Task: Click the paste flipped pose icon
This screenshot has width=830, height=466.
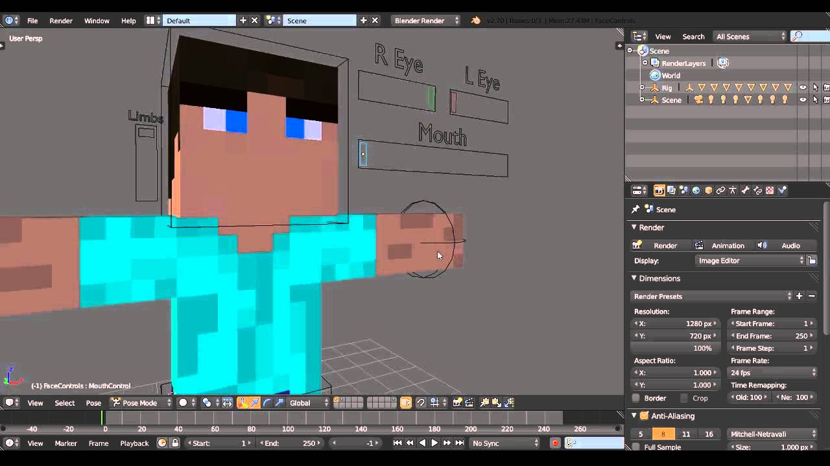Action: click(x=509, y=403)
